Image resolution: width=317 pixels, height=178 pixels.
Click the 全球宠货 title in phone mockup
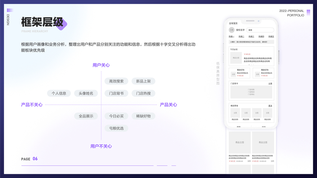[233, 23]
